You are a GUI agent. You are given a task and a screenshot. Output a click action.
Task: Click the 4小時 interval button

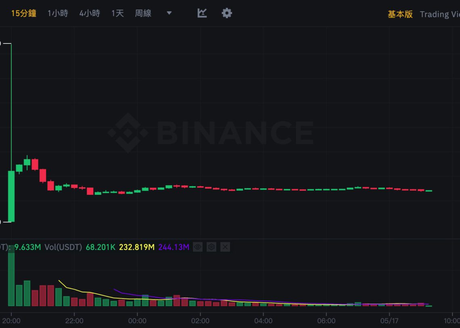pos(89,13)
